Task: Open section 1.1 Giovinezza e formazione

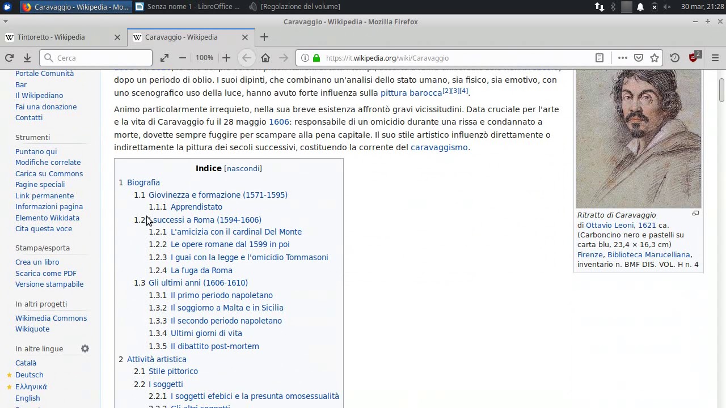Action: (218, 195)
